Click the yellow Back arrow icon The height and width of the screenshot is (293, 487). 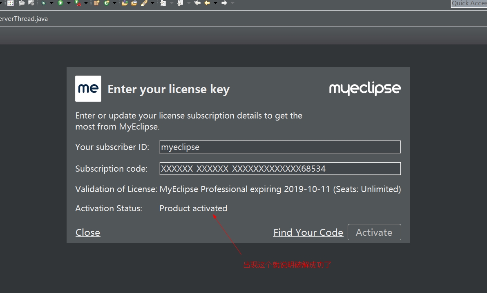pos(207,3)
